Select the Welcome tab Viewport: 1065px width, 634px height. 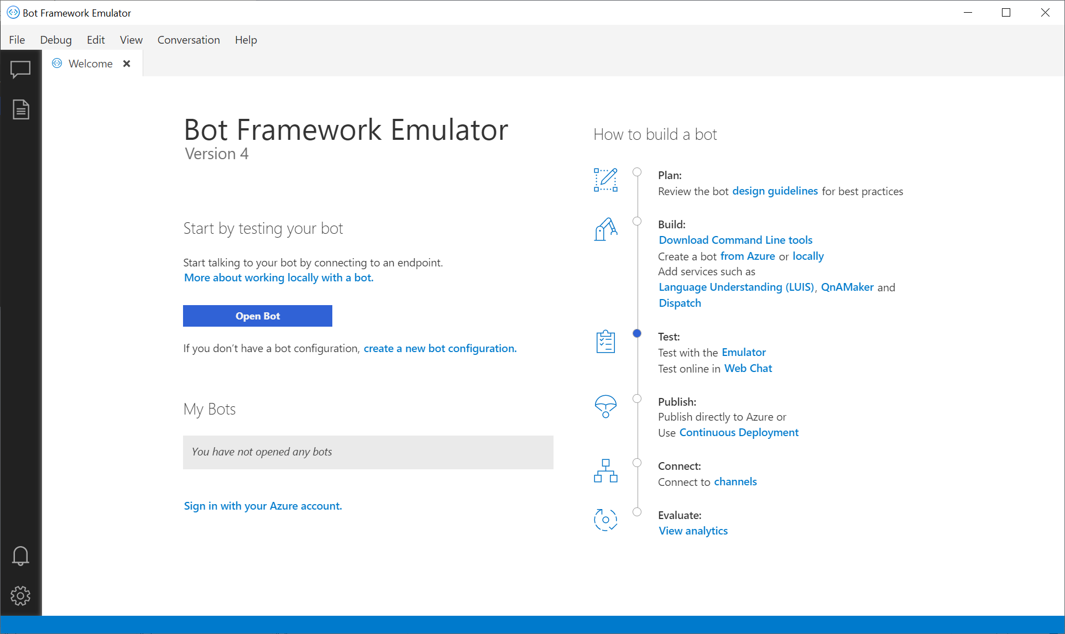tap(89, 64)
